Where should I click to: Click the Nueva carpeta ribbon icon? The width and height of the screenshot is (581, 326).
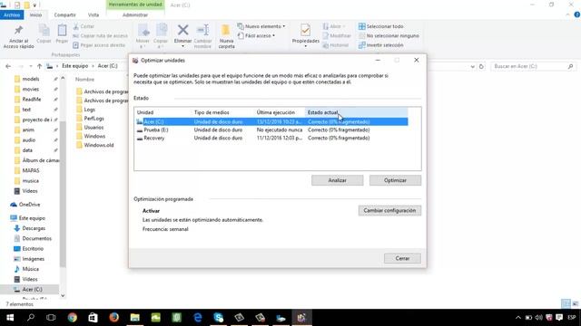226,36
